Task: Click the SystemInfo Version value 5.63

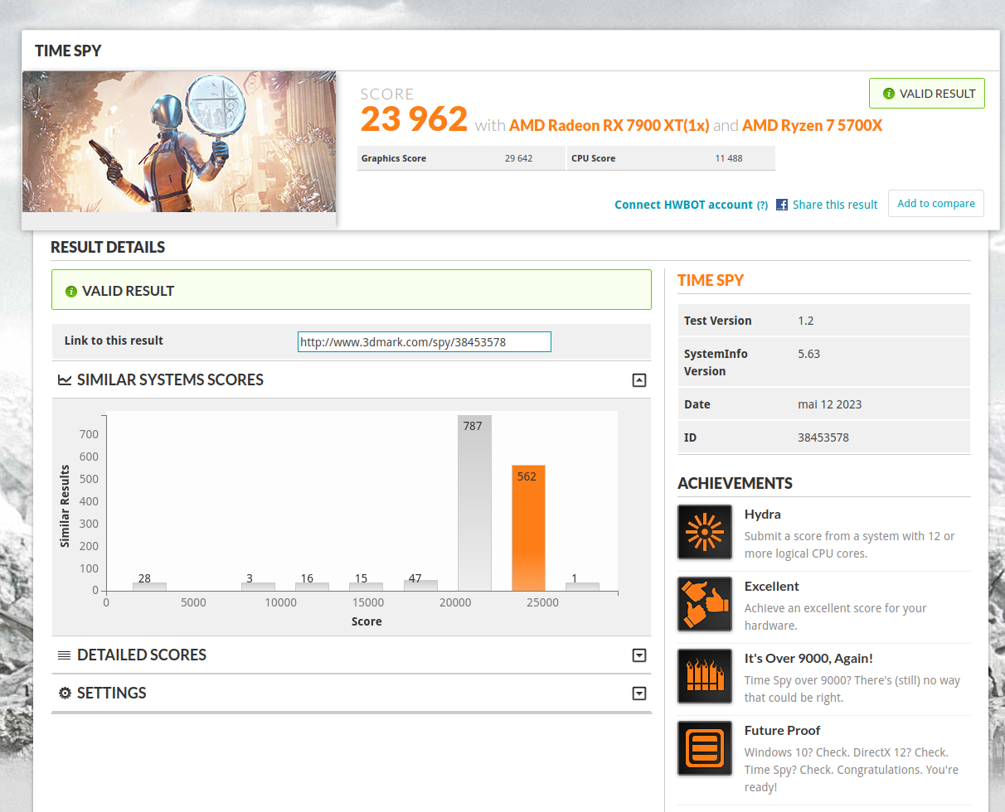Action: 808,354
